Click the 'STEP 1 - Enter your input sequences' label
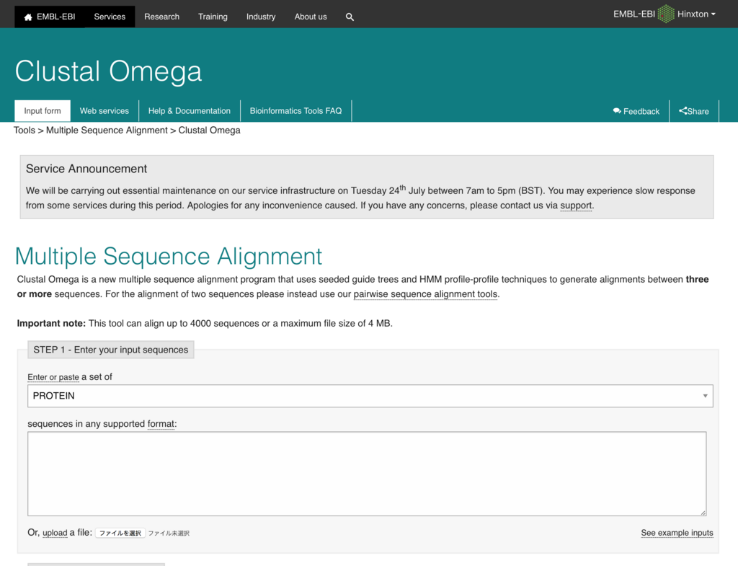The width and height of the screenshot is (738, 566). 110,350
